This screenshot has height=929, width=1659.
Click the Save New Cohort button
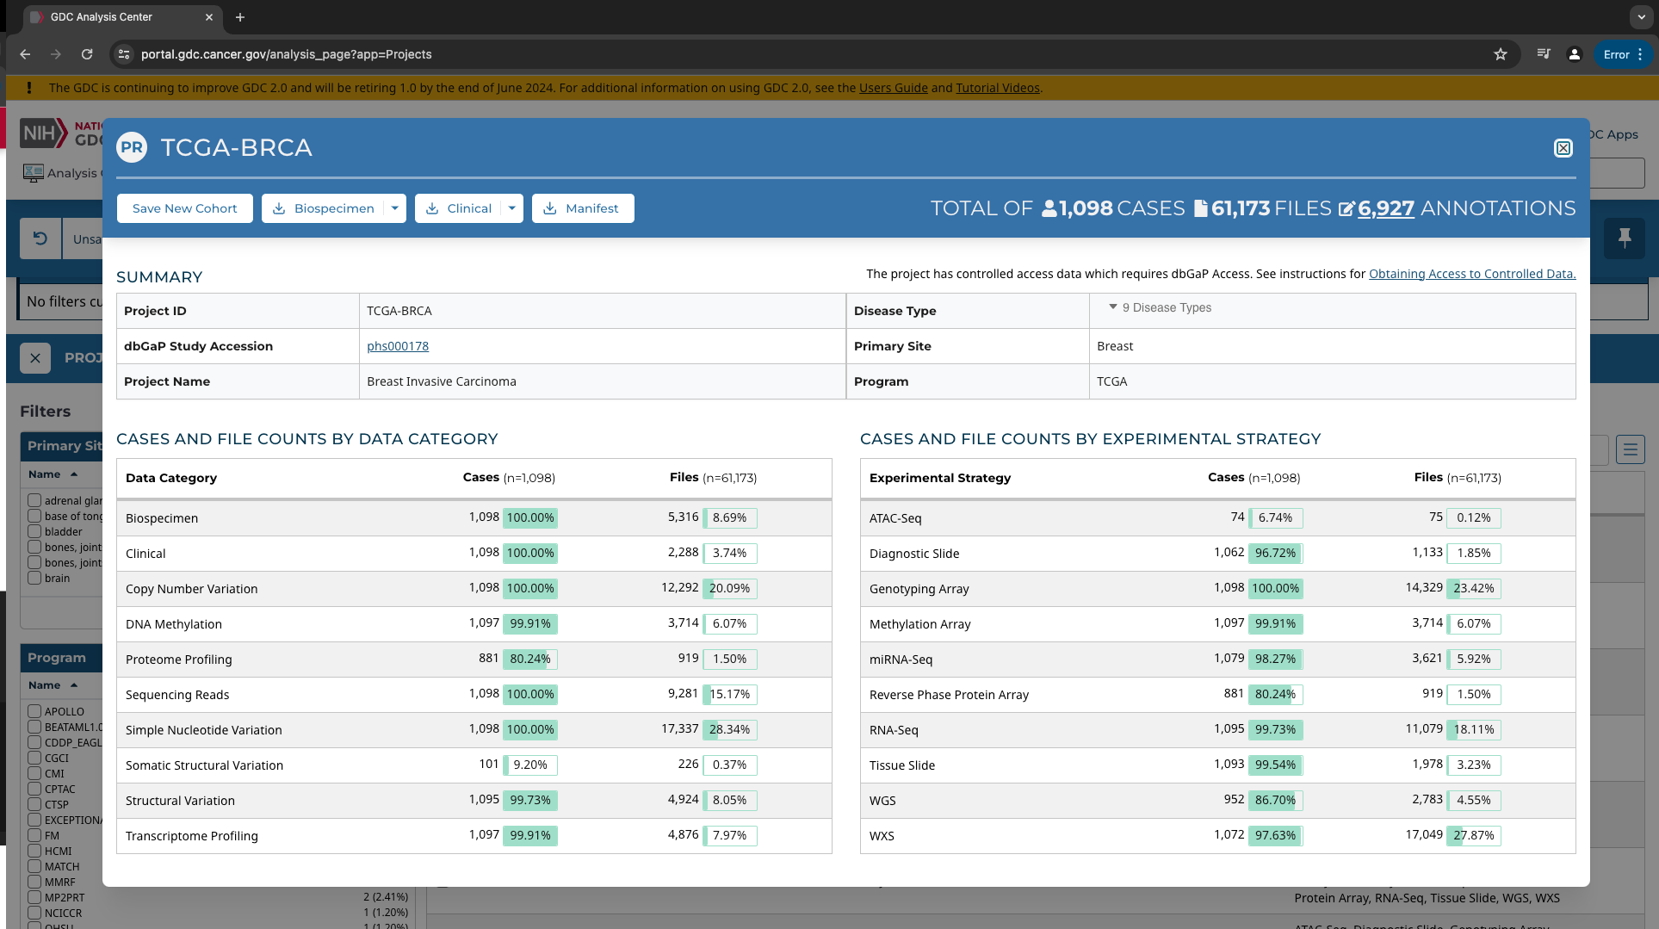tap(184, 208)
